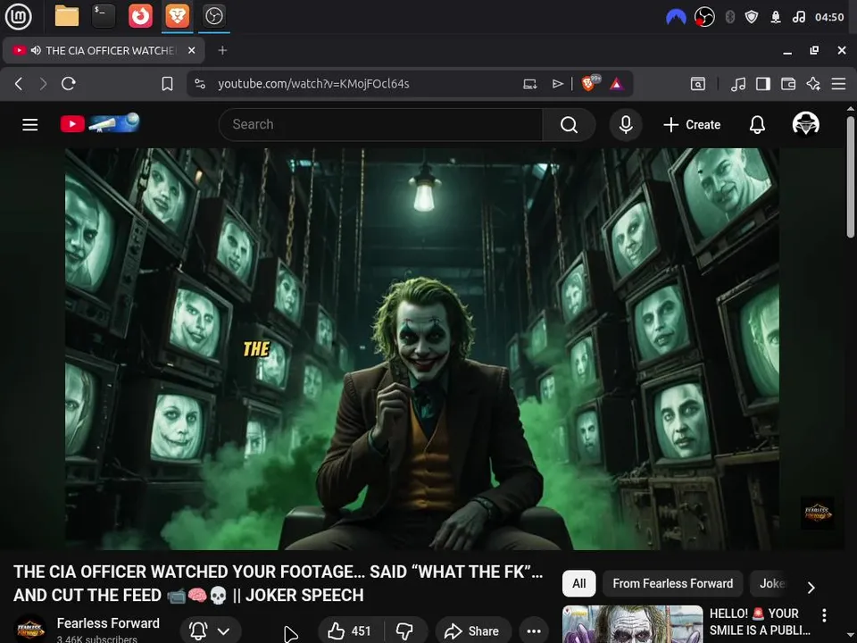Click the search magnifier button

(x=569, y=124)
